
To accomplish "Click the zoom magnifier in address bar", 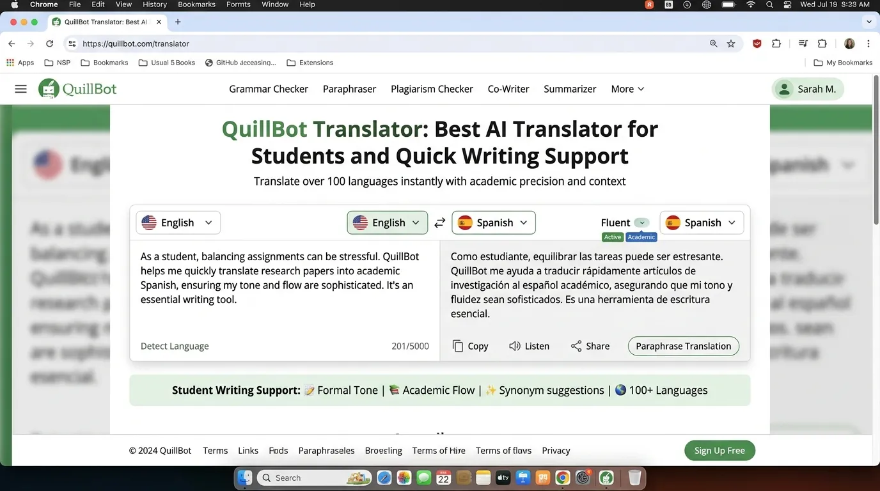I will coord(713,43).
